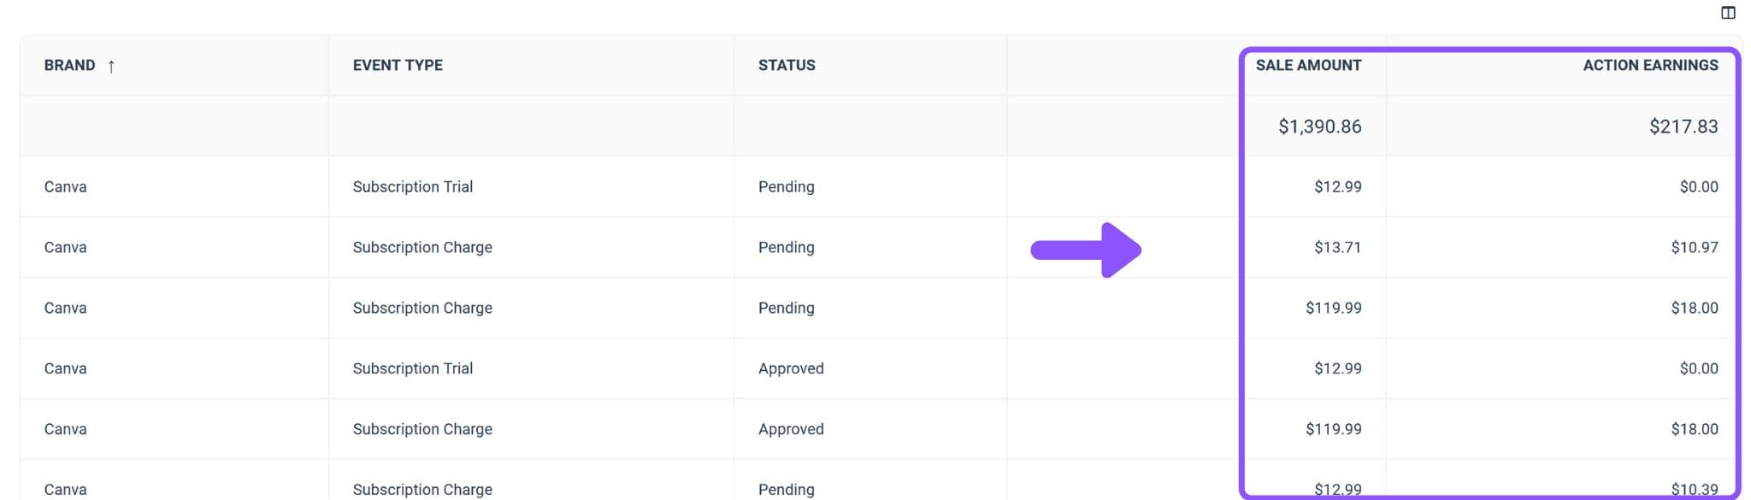Select the $10.97 action earnings cell
This screenshot has width=1751, height=500.
pos(1695,247)
